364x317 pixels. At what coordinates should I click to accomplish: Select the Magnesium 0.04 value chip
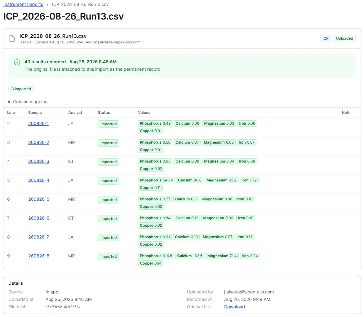(x=219, y=161)
